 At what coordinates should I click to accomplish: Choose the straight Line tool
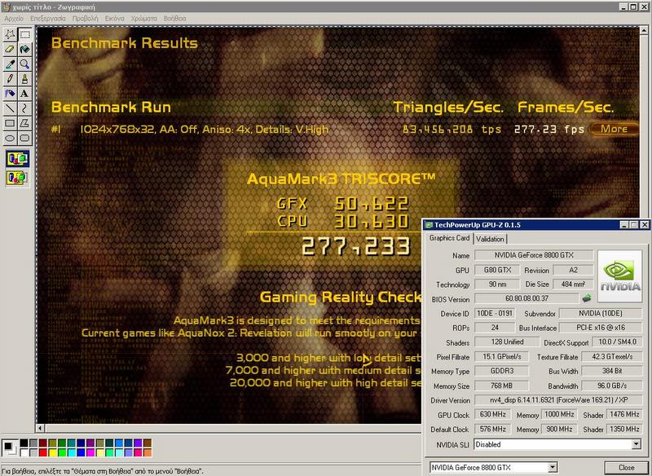10,108
